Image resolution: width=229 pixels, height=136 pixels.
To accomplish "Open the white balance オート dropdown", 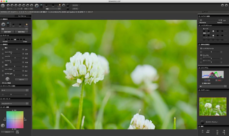I will click(14, 90).
